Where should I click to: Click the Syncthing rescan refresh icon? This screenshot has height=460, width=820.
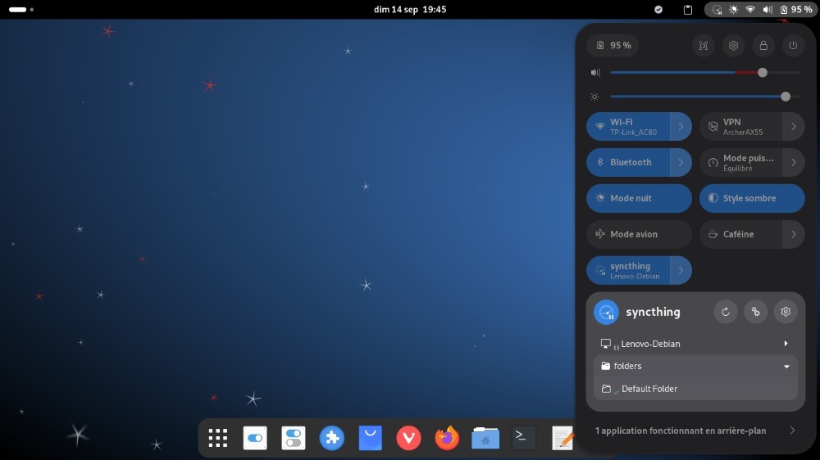pos(725,312)
